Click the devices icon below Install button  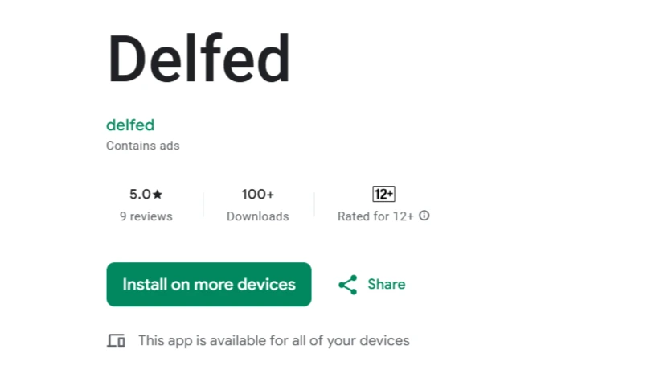[x=117, y=341]
